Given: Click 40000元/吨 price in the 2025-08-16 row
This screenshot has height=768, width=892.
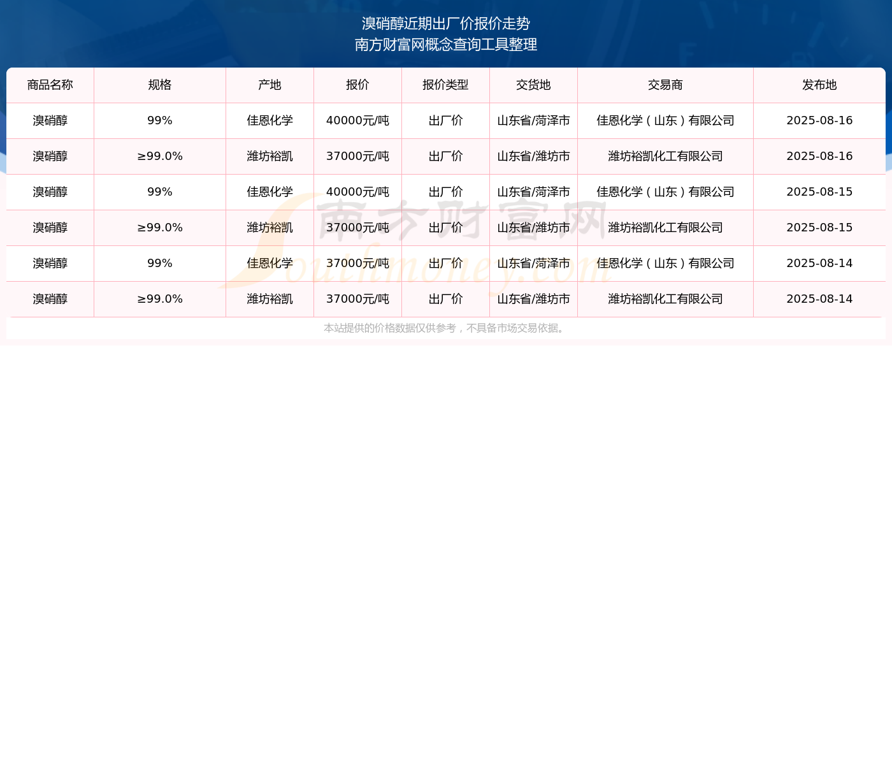Looking at the screenshot, I should pos(358,121).
